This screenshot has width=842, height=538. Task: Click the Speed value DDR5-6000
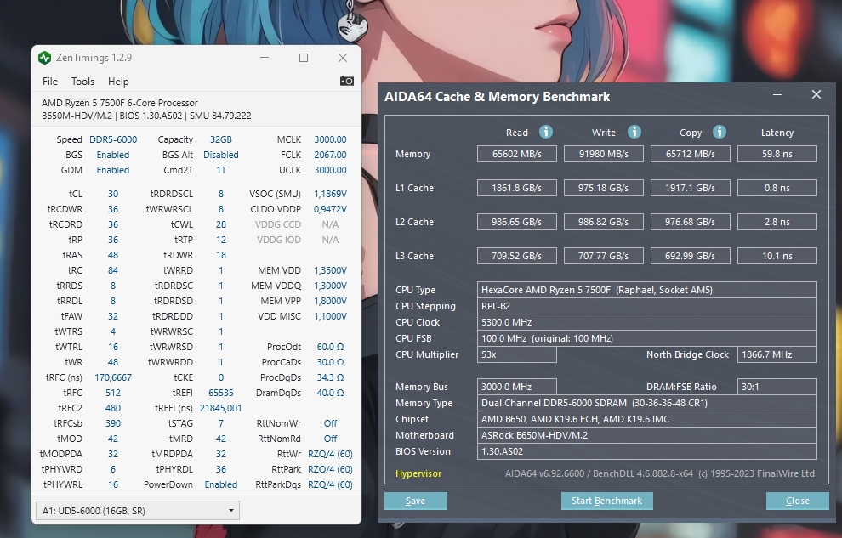[113, 139]
